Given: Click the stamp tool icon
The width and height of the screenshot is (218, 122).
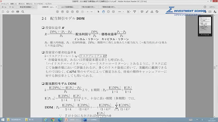Looking at the screenshot, I should point(157,12).
